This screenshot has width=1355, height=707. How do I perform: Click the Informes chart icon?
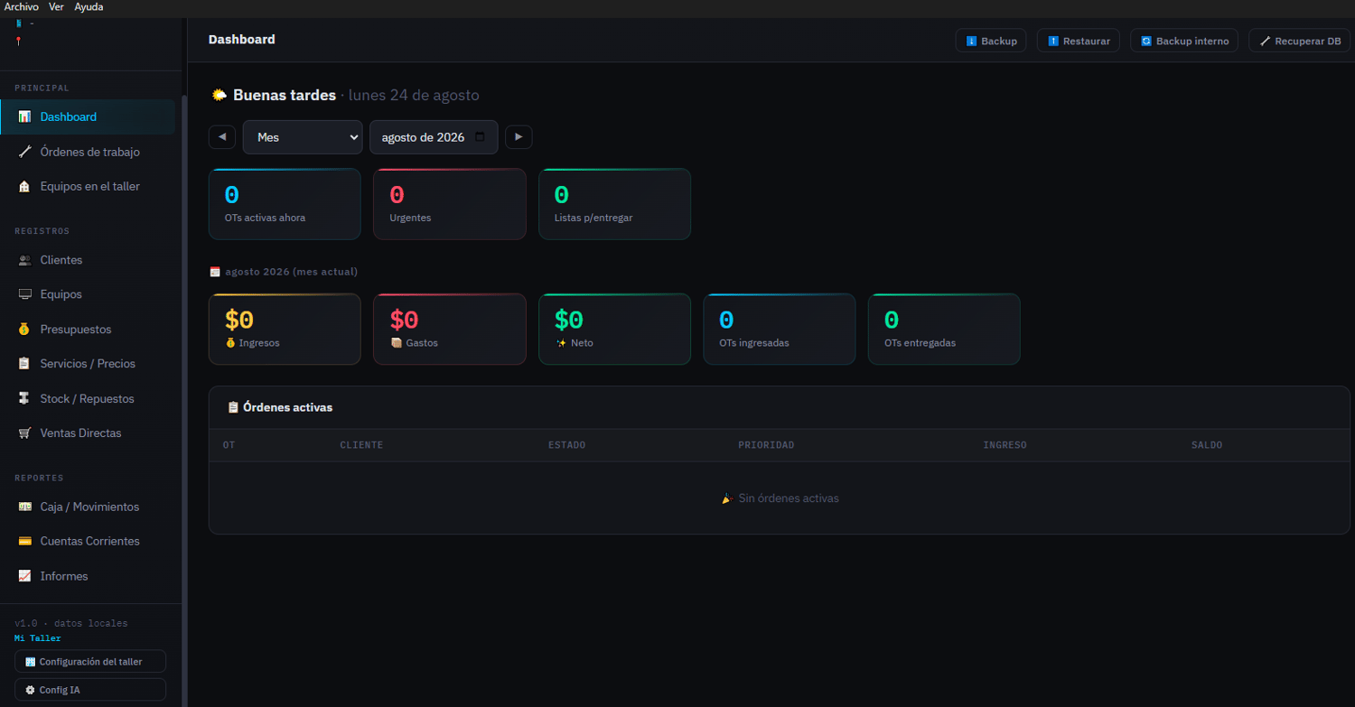(x=24, y=576)
